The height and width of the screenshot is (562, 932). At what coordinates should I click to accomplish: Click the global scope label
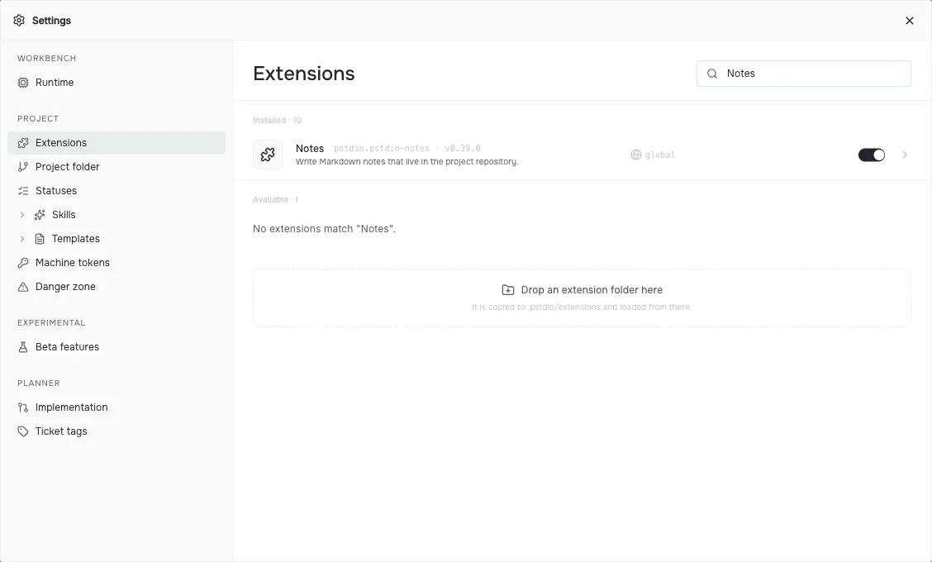click(660, 155)
